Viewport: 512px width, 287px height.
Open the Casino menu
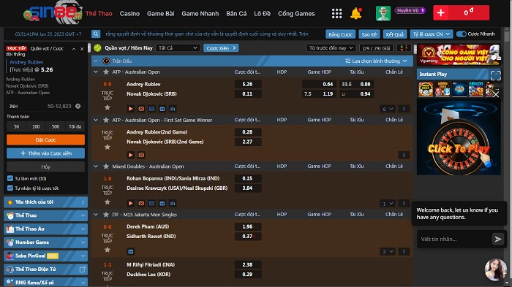129,14
